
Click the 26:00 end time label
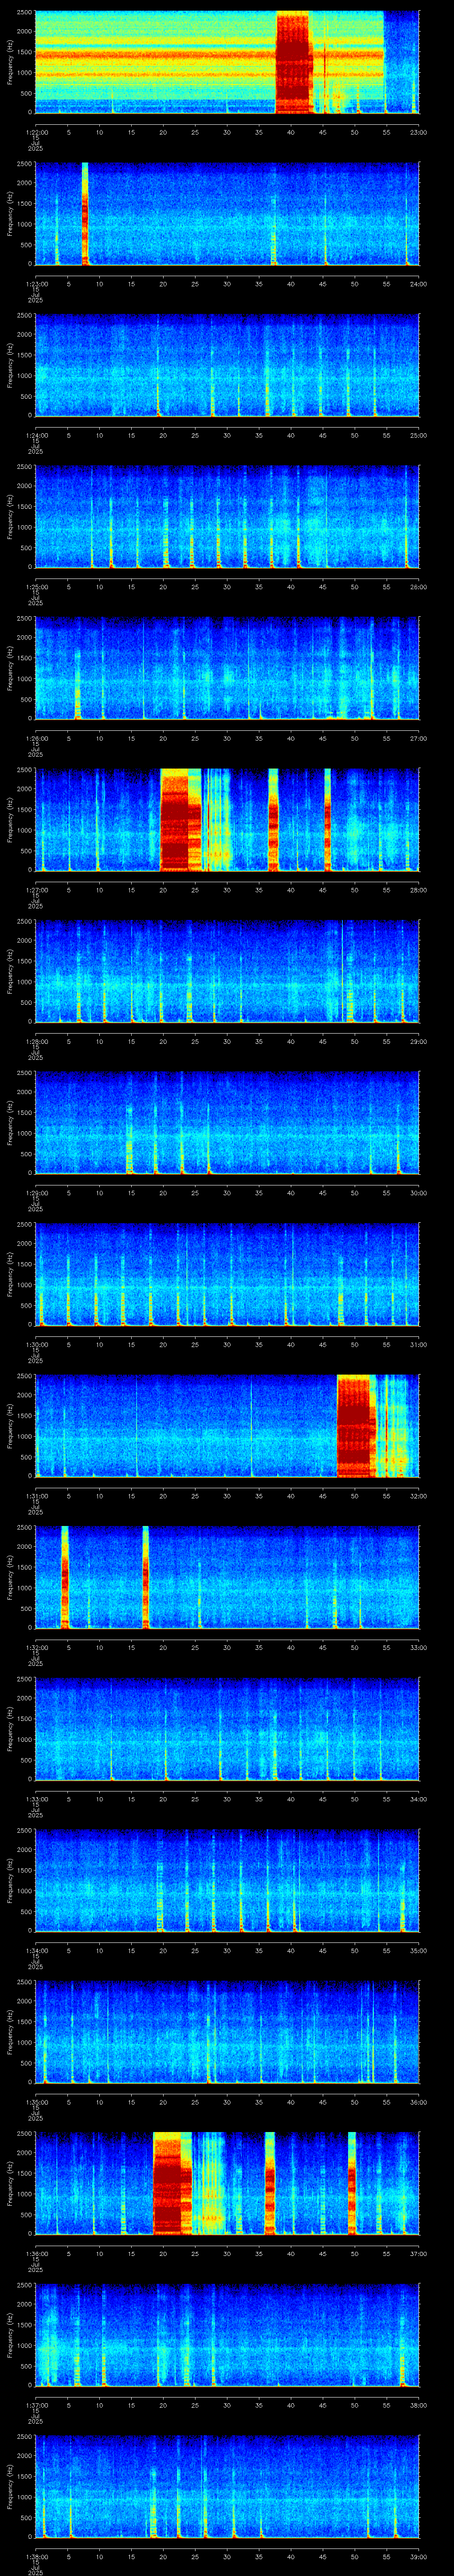419,587
